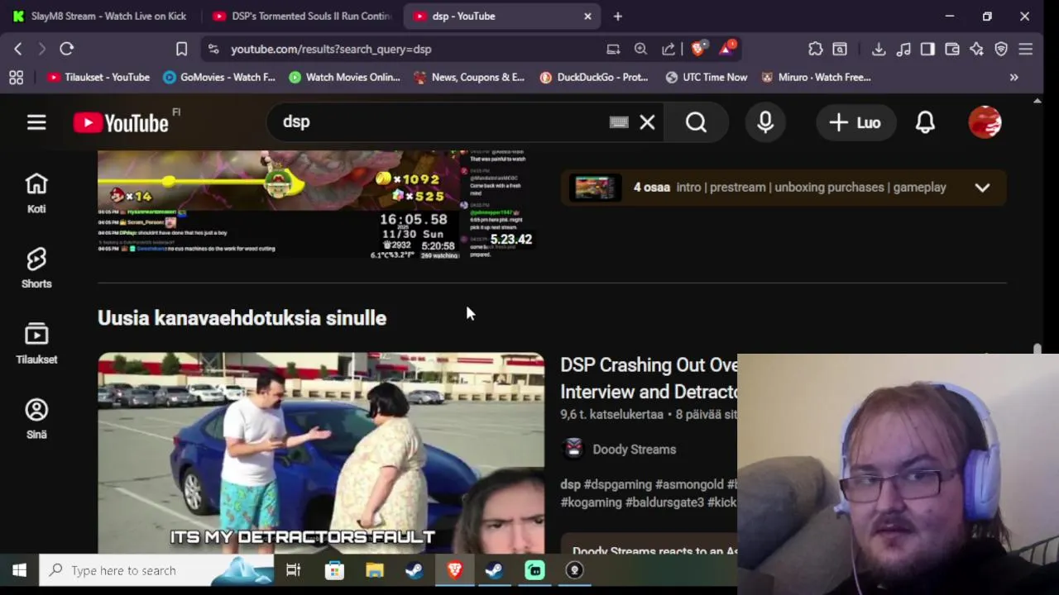Click the Luo (Create) button

tap(855, 122)
